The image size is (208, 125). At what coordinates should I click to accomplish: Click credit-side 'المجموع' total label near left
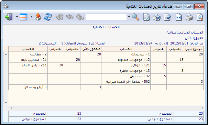point(40,113)
